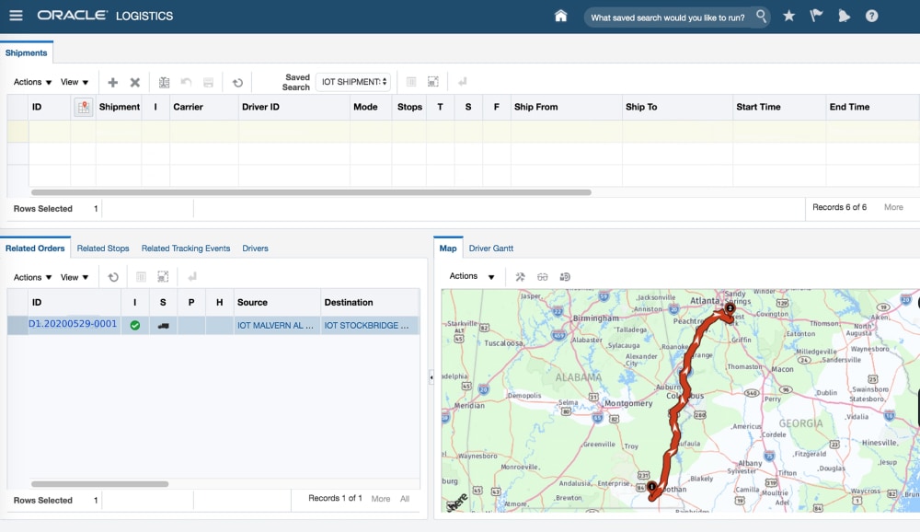Click the add new shipment plus icon
Screen dimensions: 920x532
click(x=113, y=83)
